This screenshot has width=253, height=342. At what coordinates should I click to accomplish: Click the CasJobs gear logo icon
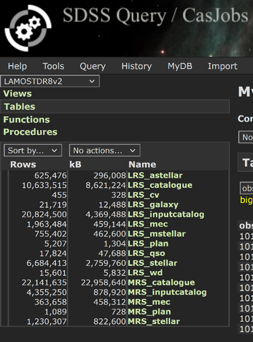coord(28,28)
